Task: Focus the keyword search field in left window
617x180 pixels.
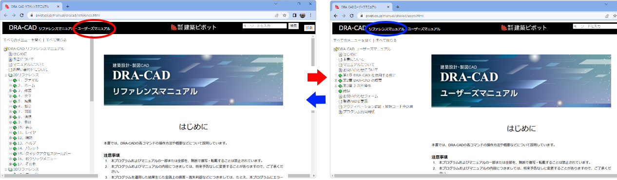Action: point(265,25)
